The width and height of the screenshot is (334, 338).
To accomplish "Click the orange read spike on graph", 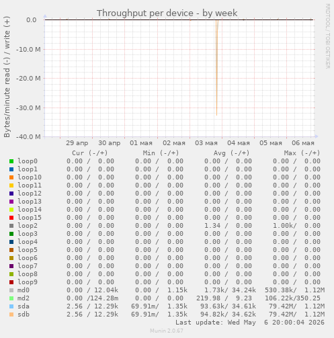I will (216, 67).
